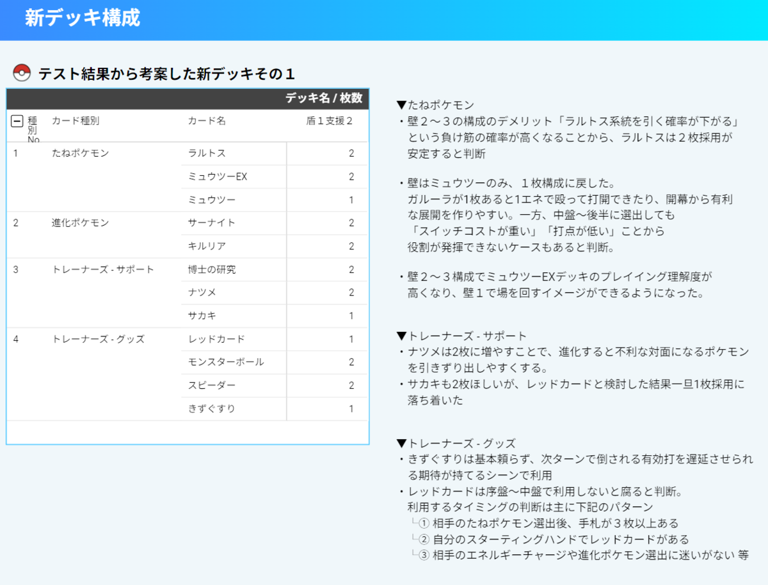The image size is (768, 585).
Task: Click the ▼たねポケモン notes heading
Action: 435,105
